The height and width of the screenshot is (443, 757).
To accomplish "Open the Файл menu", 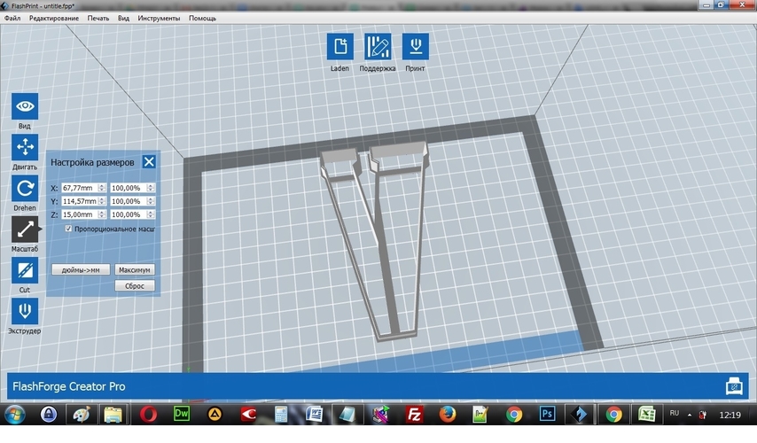I will point(12,18).
